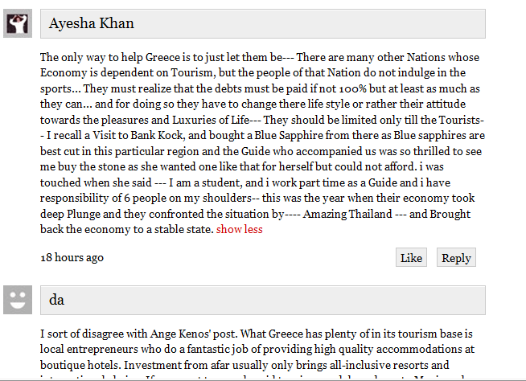Click da's default smiley avatar
Screen dimensions: 526x381
coord(18,300)
